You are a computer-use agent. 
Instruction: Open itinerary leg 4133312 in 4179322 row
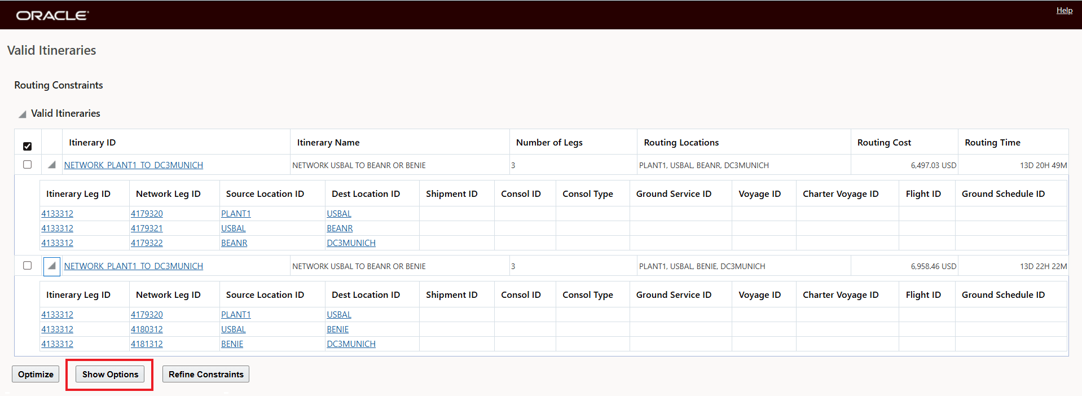pos(57,243)
